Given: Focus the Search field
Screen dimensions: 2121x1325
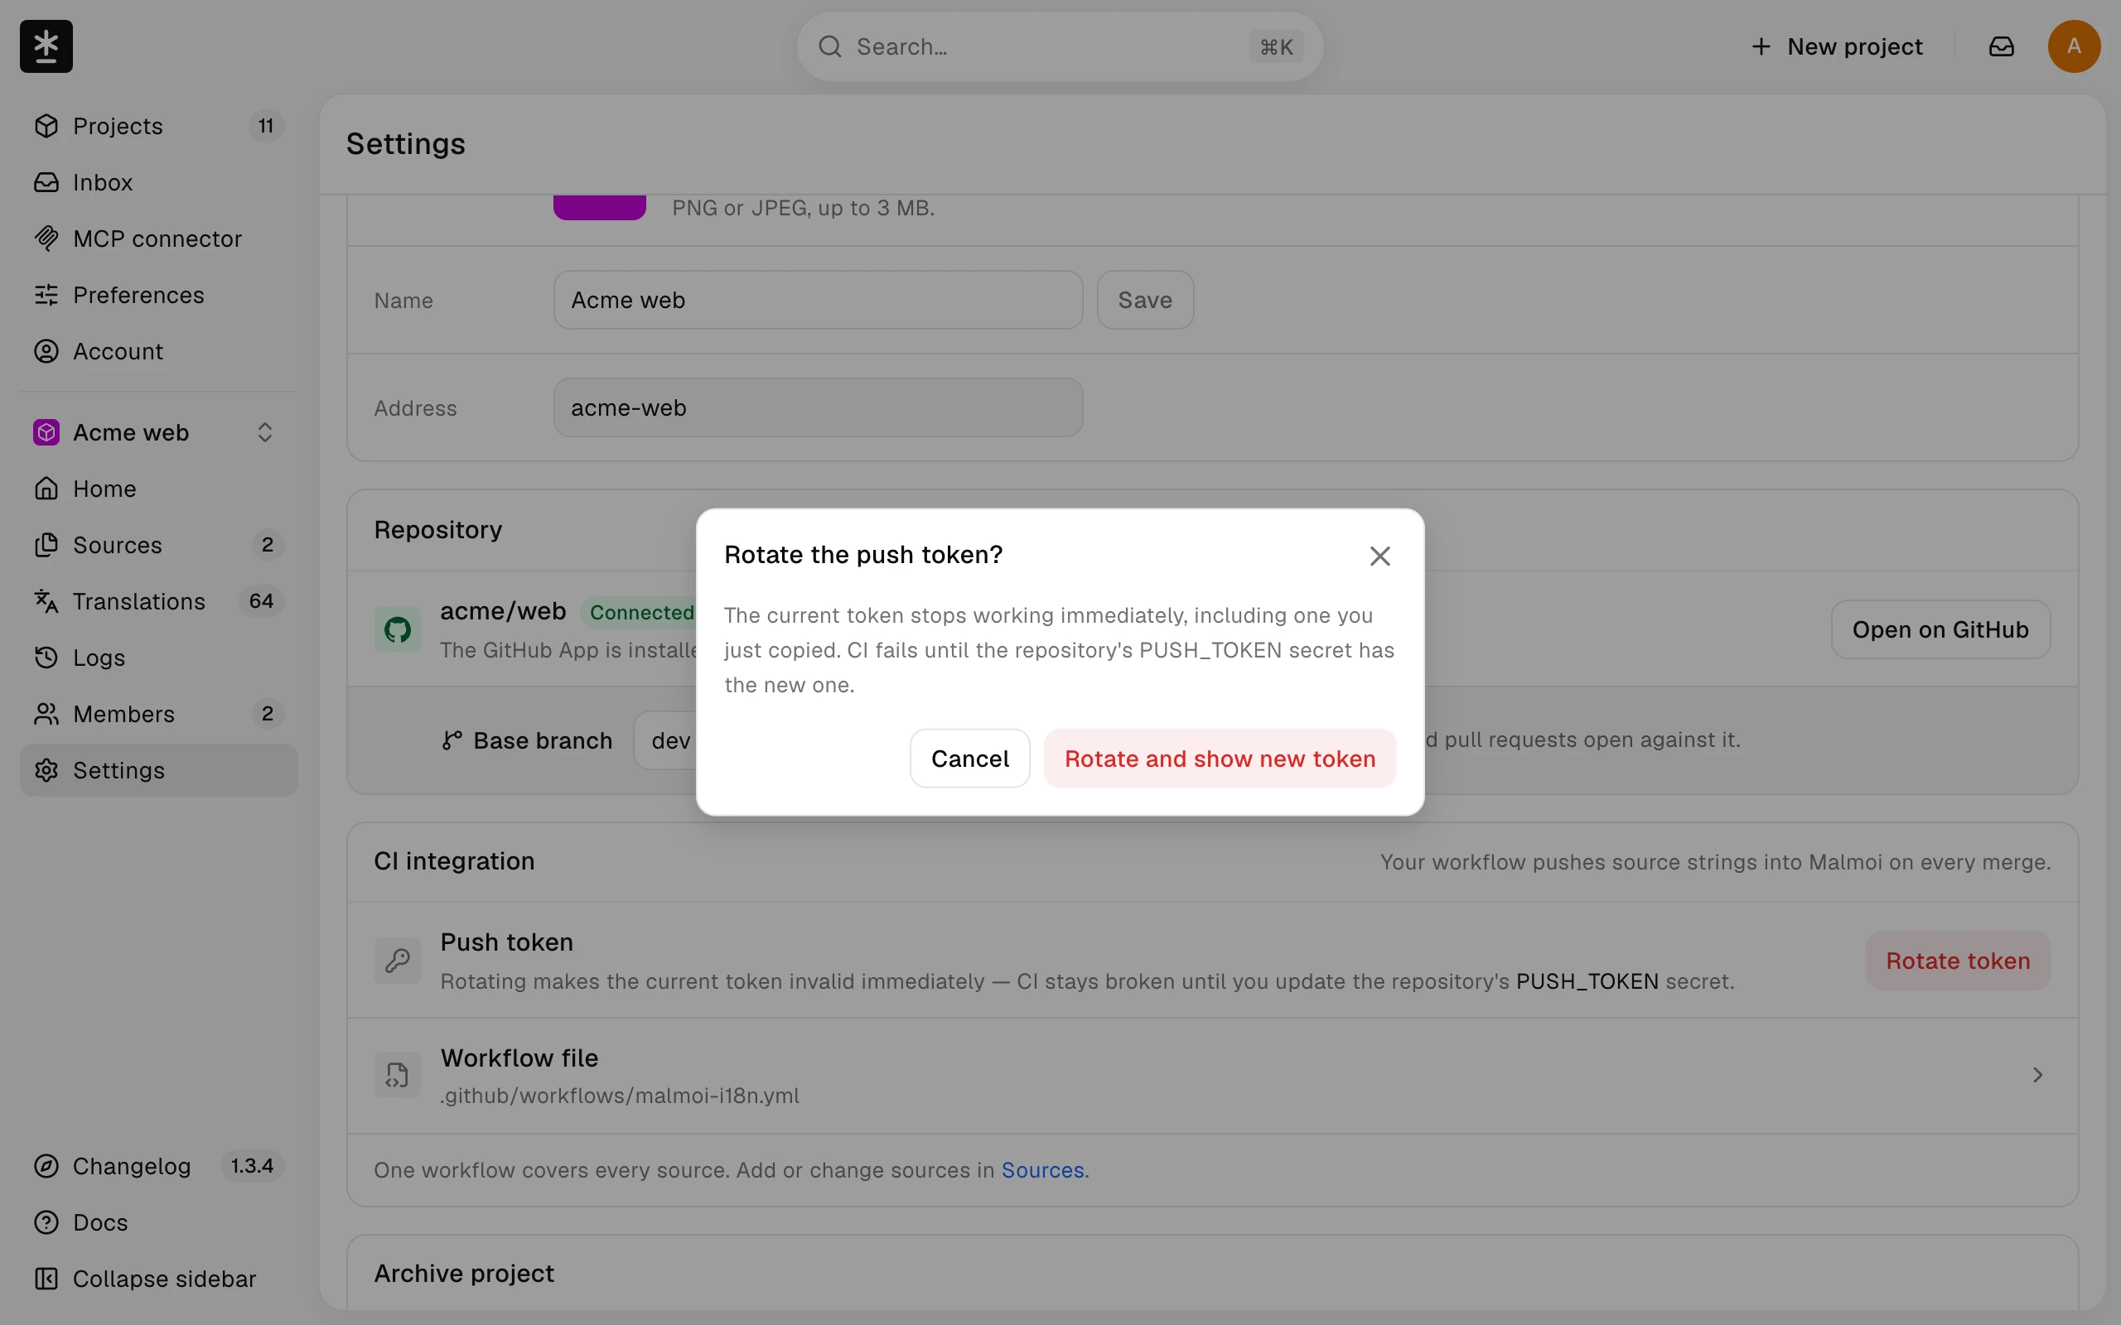Looking at the screenshot, I should (1060, 46).
